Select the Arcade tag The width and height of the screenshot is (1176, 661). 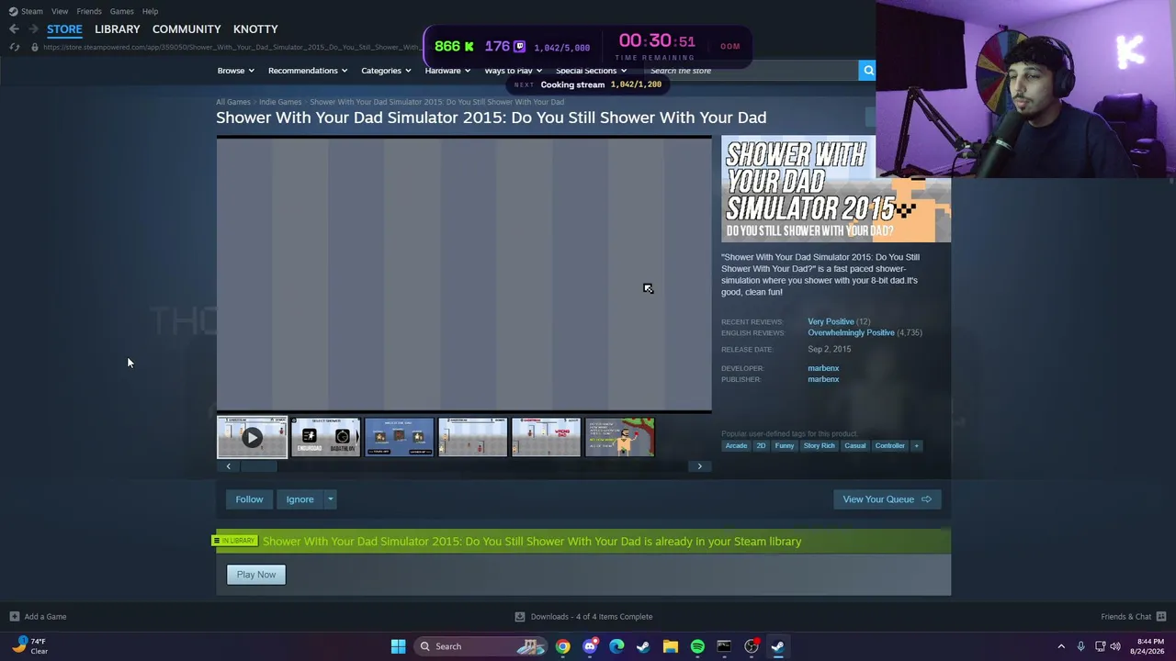(736, 446)
